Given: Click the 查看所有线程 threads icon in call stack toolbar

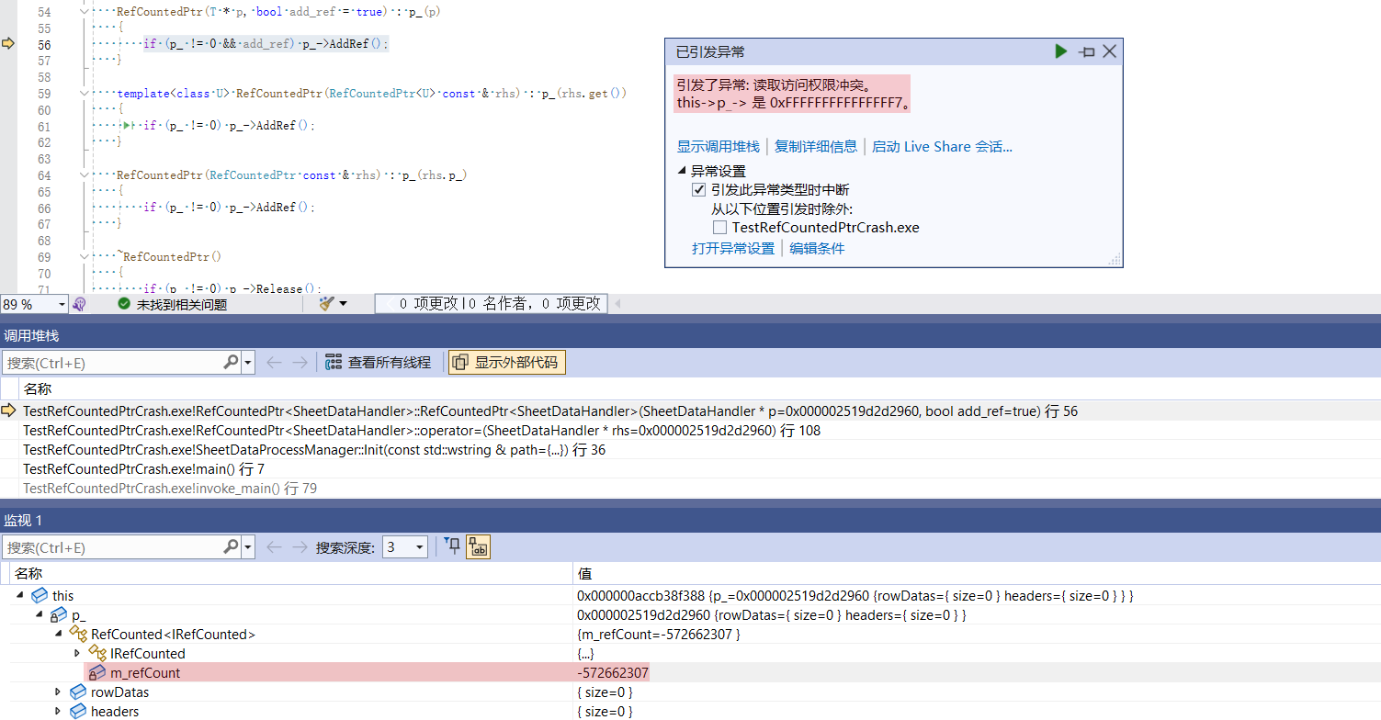Looking at the screenshot, I should click(333, 361).
